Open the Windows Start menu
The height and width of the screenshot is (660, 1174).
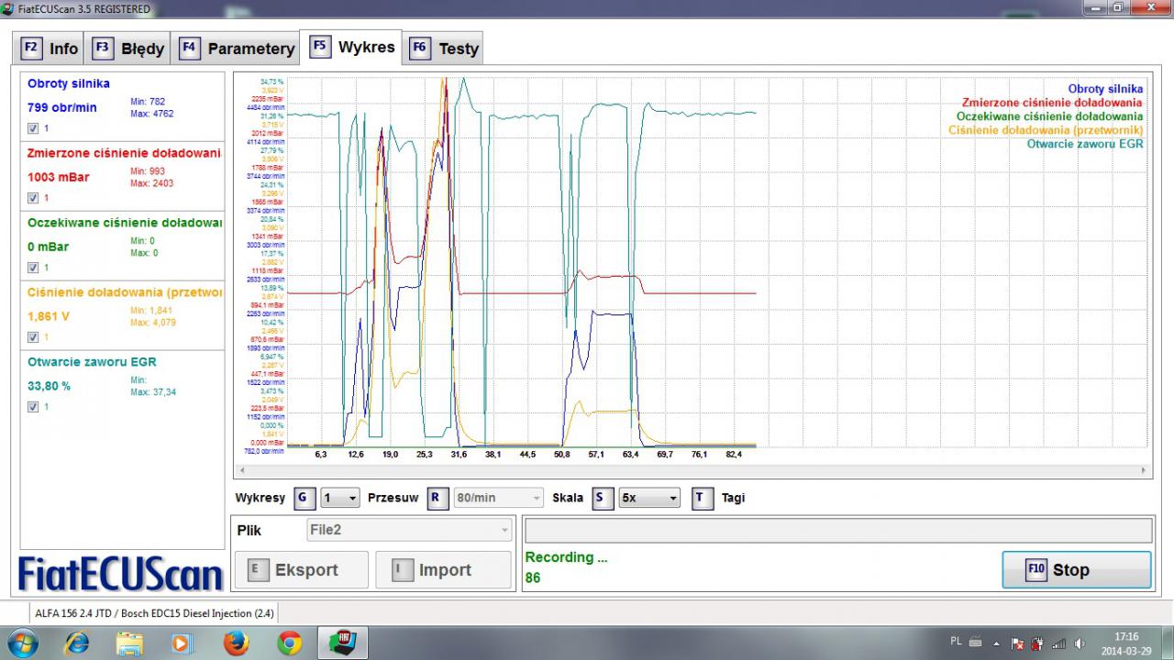pos(22,643)
